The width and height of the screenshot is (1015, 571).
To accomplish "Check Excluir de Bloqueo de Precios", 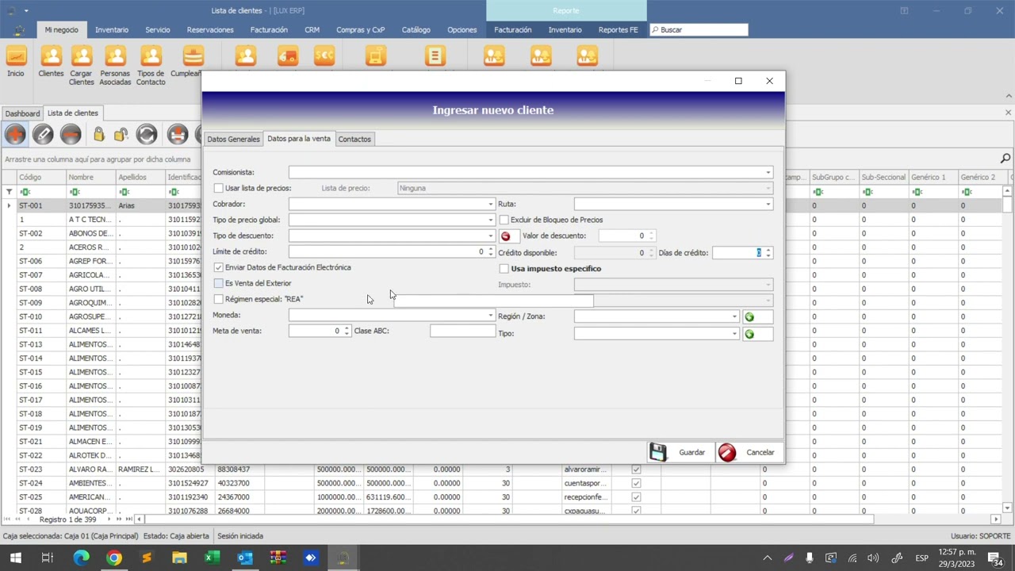I will (504, 220).
